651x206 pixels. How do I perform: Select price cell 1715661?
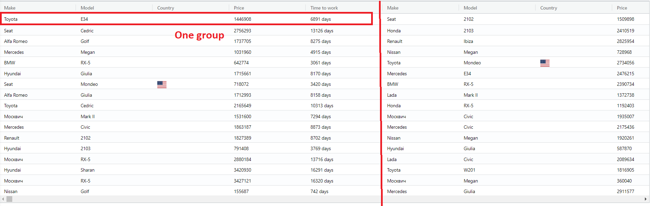pos(242,74)
